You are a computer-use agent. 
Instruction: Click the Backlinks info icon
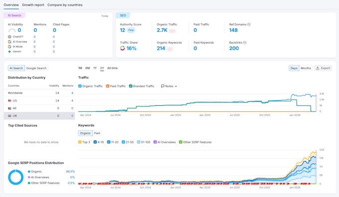[245, 43]
